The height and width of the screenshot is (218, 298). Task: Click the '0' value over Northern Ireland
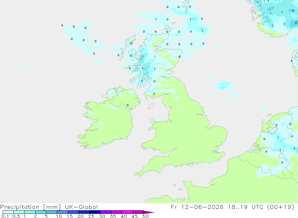(x=128, y=105)
